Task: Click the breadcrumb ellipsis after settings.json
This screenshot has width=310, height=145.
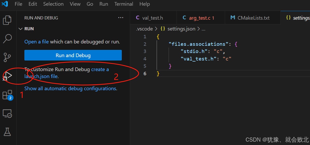Action: tap(203, 29)
